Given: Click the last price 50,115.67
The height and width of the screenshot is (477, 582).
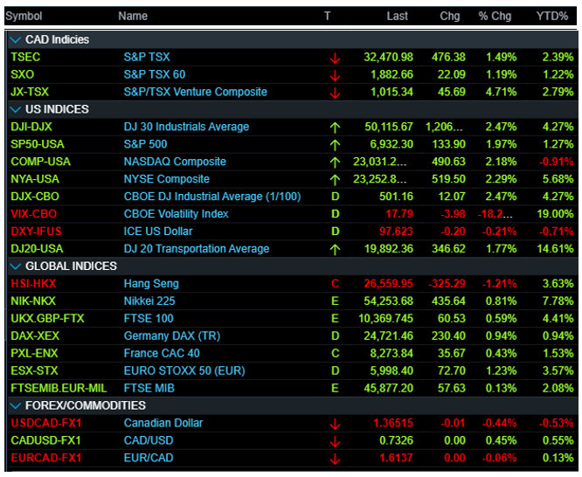Looking at the screenshot, I should 389,127.
